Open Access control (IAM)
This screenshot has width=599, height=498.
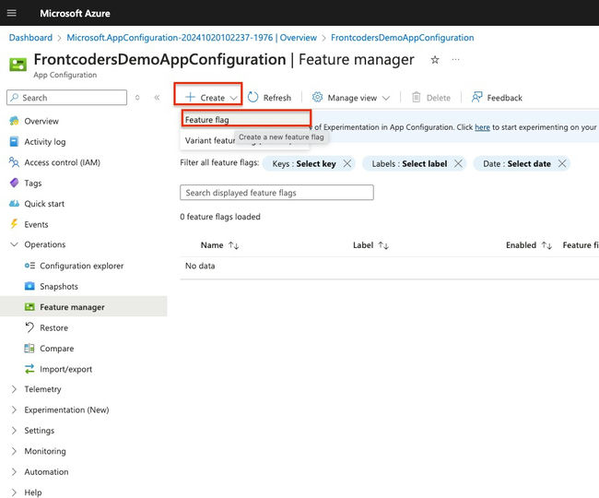62,162
